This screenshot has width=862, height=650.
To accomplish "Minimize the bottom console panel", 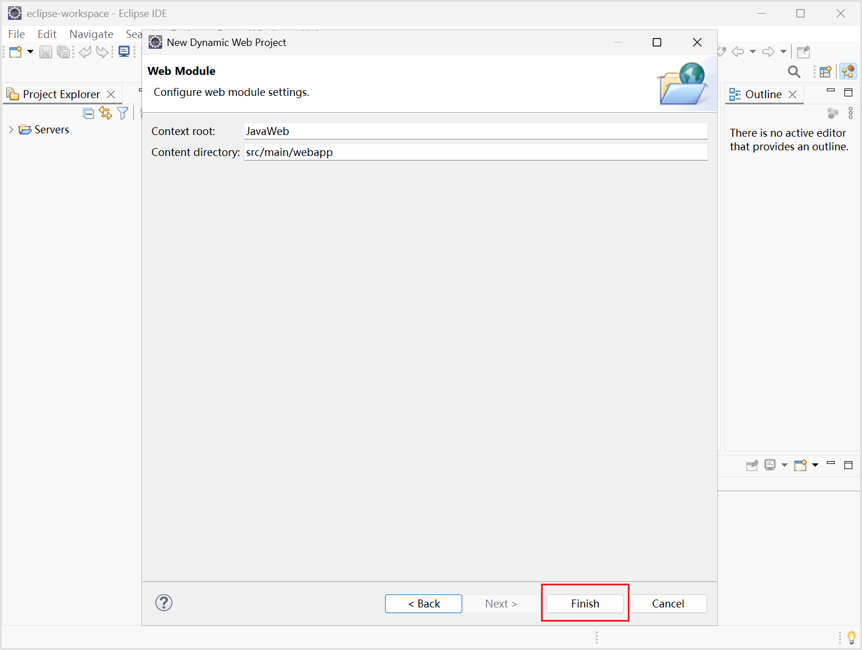I will pos(831,463).
